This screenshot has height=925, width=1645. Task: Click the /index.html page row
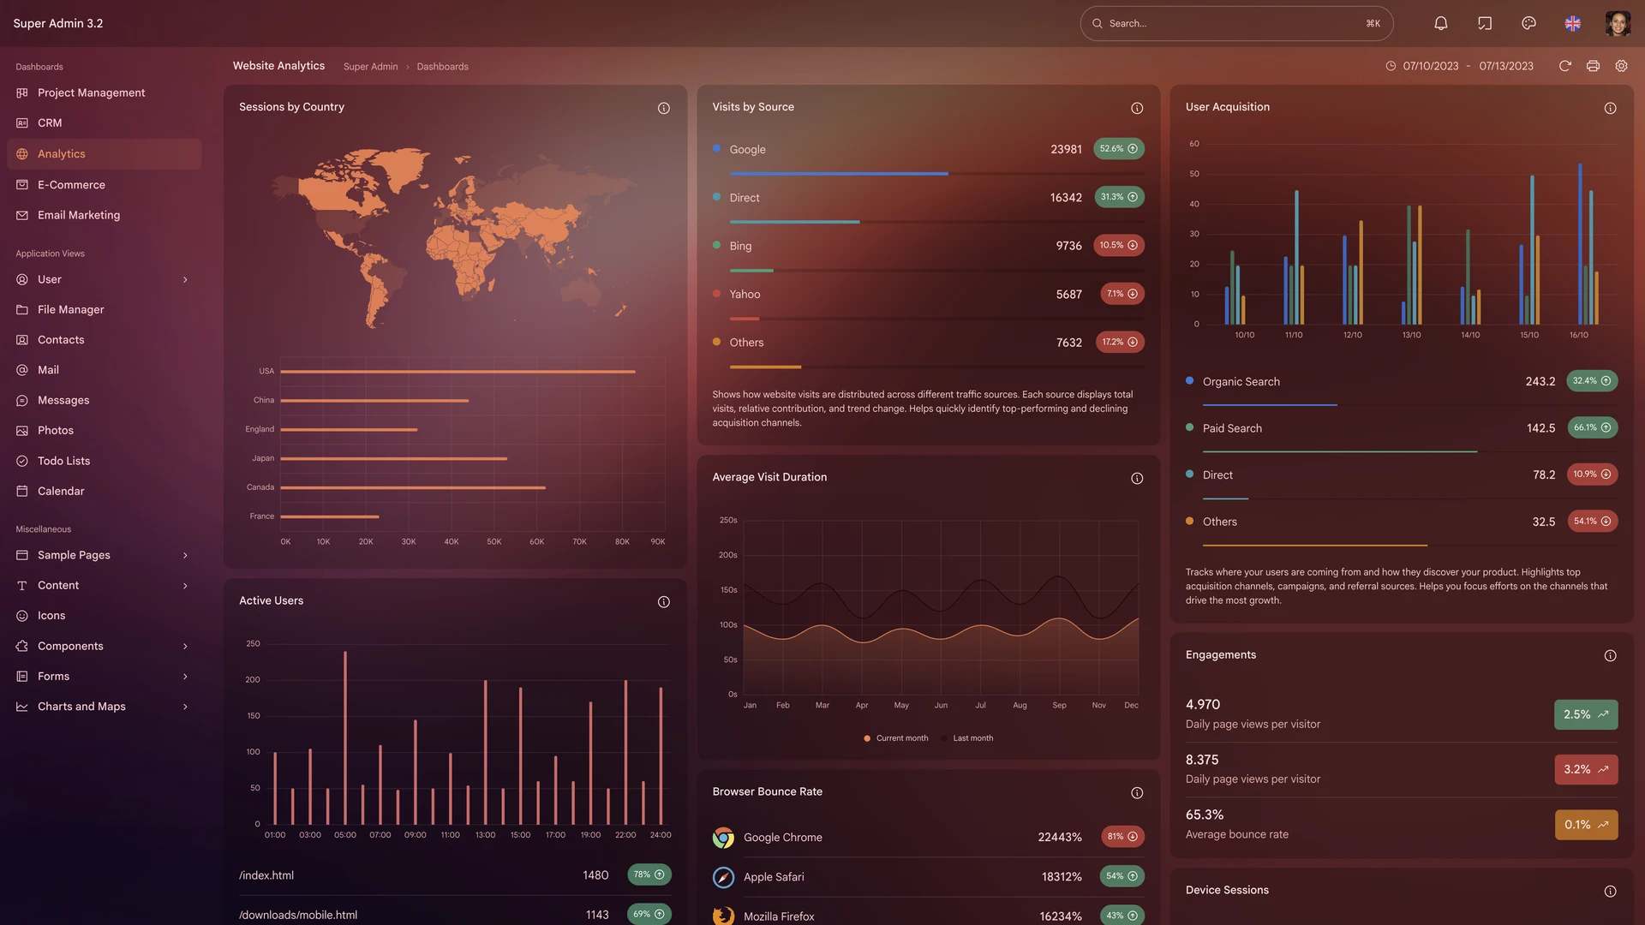coord(455,875)
